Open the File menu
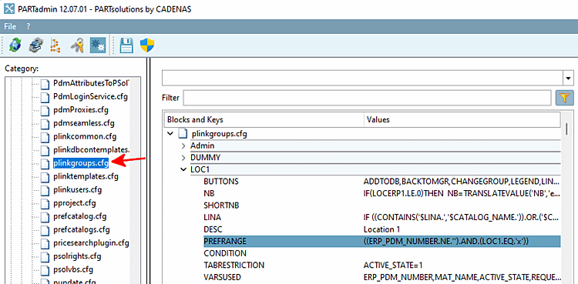Viewport: 578px width, 284px height. point(10,27)
